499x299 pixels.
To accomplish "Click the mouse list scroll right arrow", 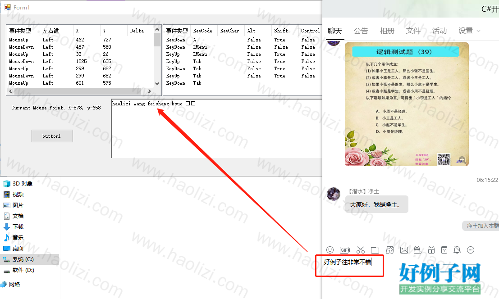I will tap(150, 91).
